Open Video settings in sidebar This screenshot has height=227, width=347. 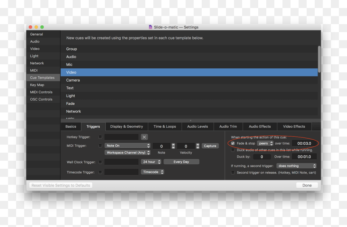click(x=43, y=49)
